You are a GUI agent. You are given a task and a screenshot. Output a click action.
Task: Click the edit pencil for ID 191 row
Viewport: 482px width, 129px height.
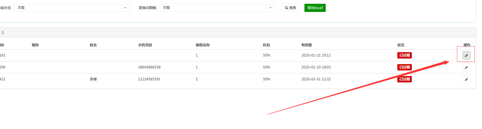tap(466, 55)
